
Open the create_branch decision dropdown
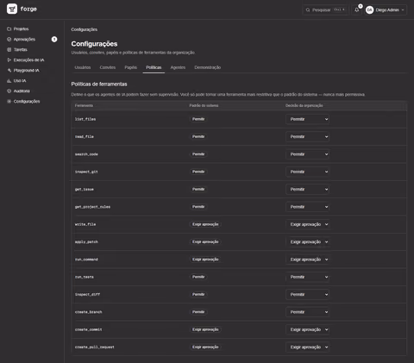(307, 312)
